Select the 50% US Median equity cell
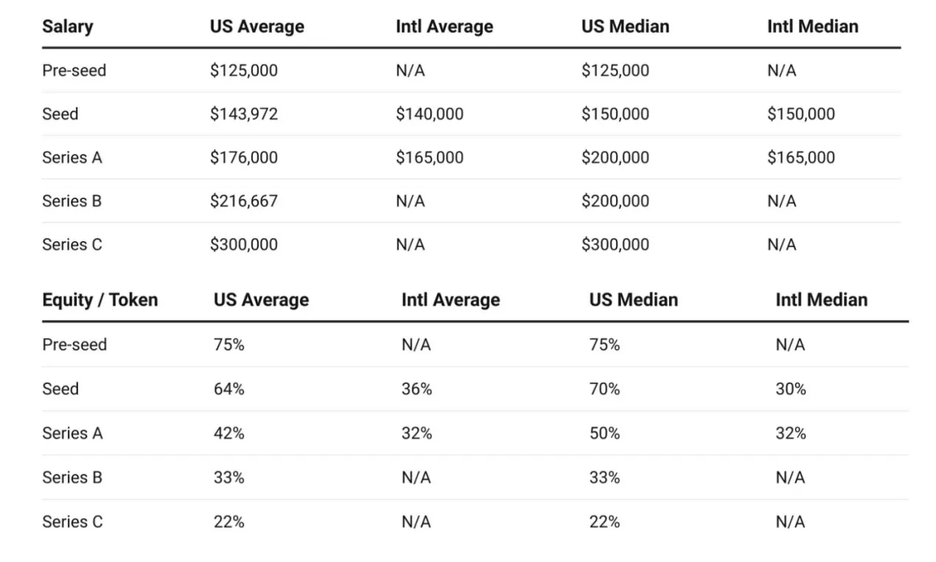 point(604,434)
